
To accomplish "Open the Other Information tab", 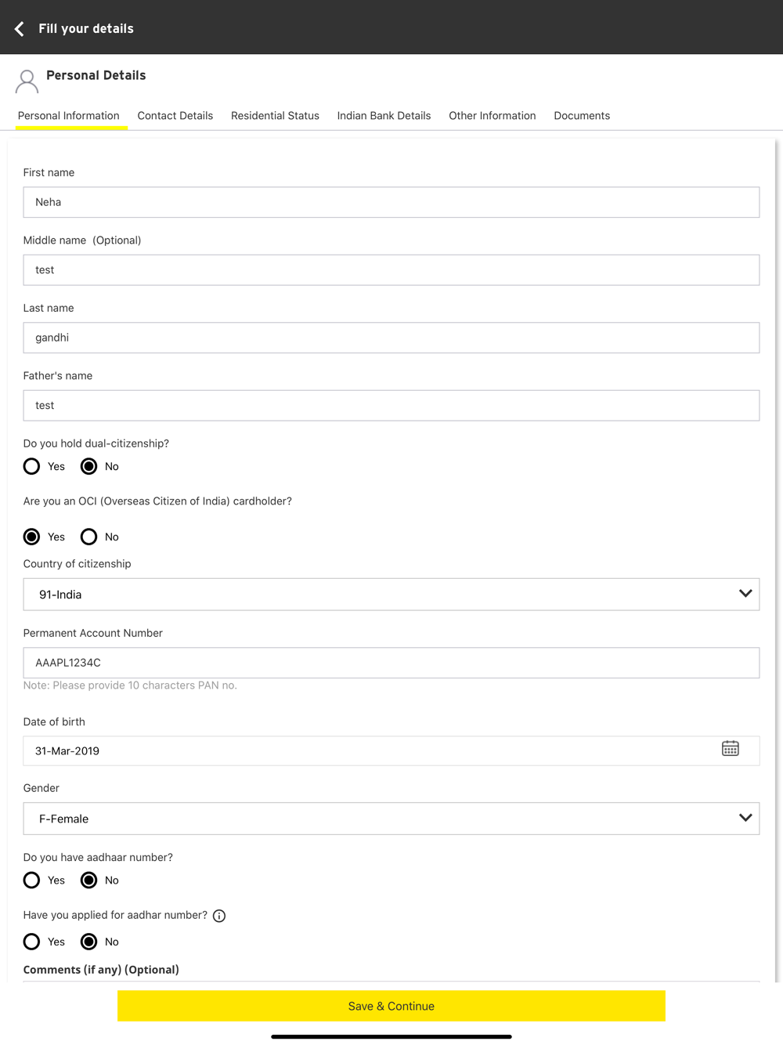I will point(493,116).
